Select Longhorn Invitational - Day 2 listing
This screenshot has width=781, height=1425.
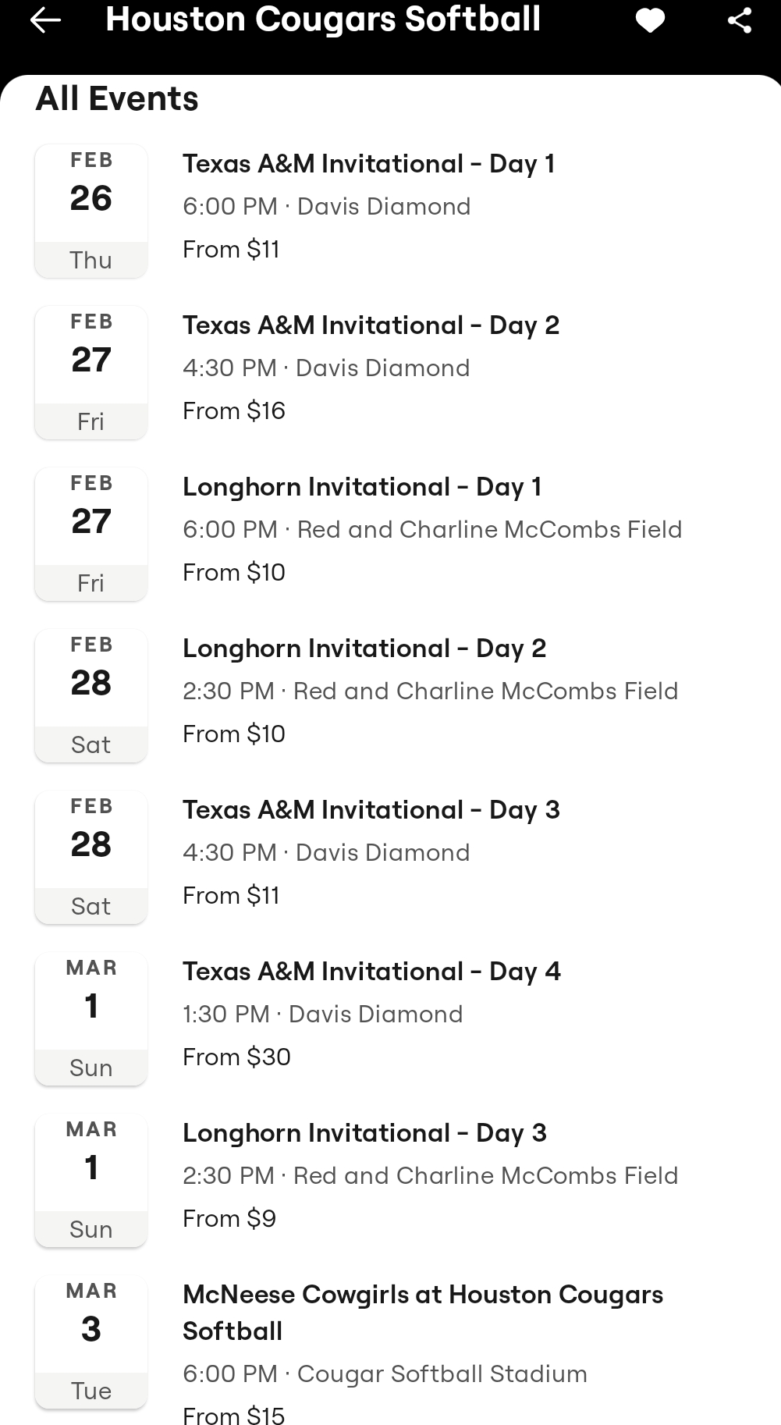[x=364, y=649]
